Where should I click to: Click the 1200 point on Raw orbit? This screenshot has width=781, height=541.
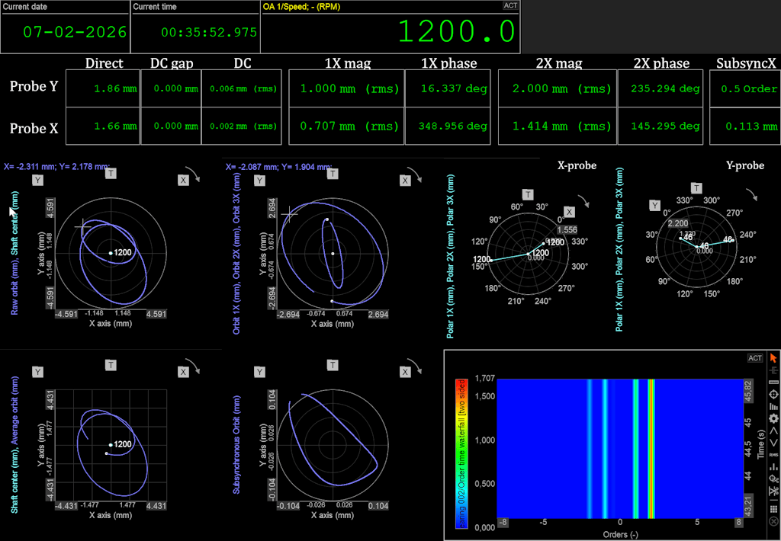tap(111, 253)
